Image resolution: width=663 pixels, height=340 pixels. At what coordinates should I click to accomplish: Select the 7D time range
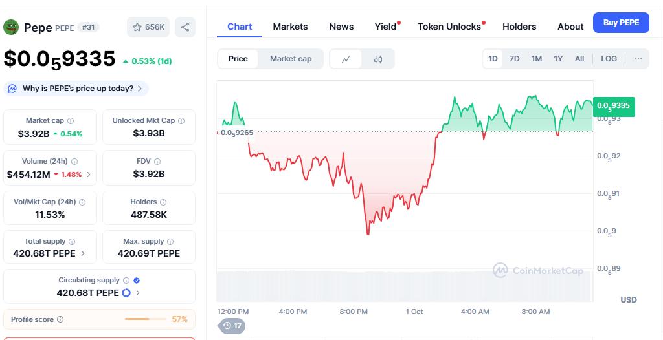(x=514, y=59)
